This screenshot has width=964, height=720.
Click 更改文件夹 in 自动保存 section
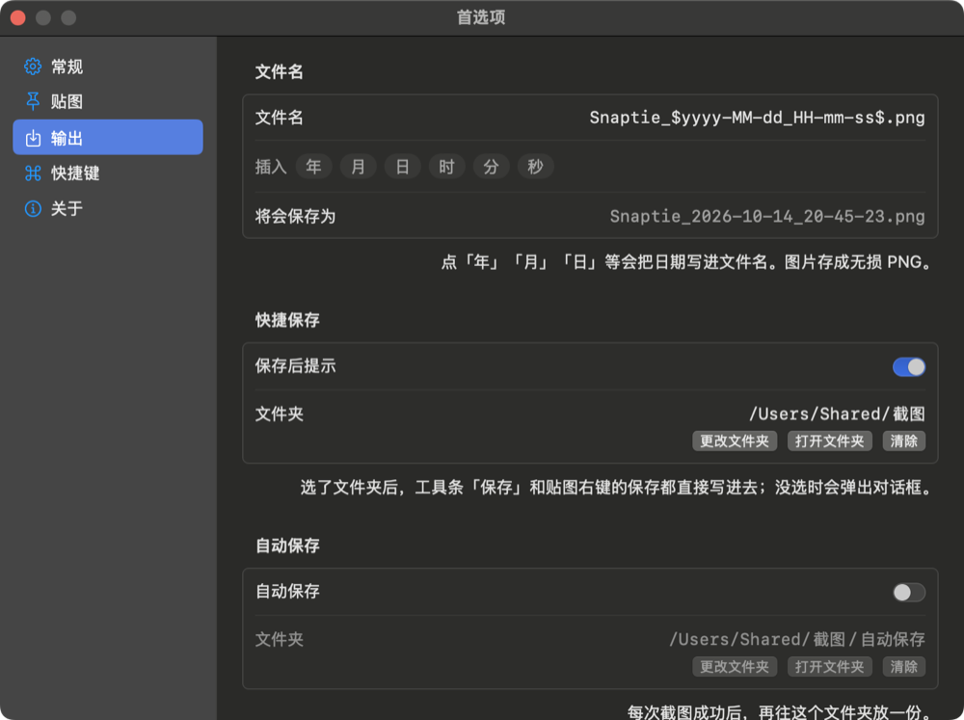pos(735,667)
